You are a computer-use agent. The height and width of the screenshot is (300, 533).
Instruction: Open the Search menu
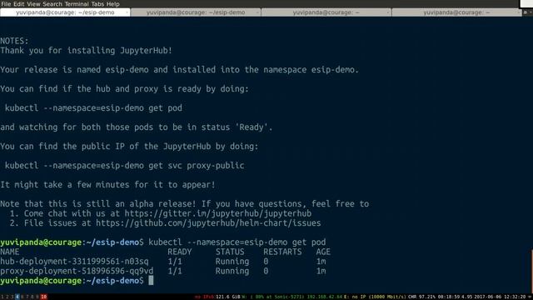52,4
